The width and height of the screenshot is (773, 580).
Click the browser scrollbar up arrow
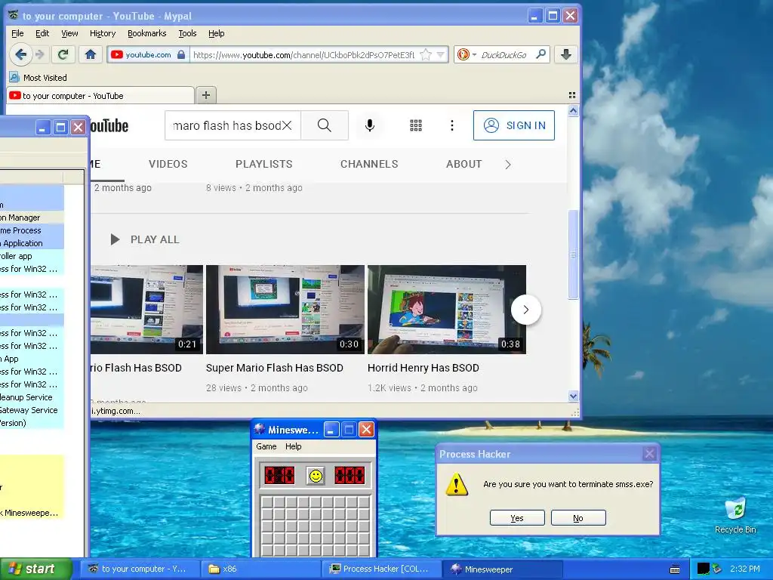click(x=573, y=110)
